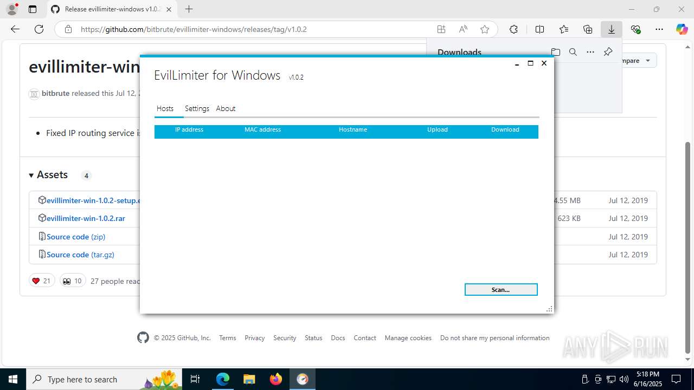694x390 pixels.
Task: Click the Download column header
Action: point(505,130)
